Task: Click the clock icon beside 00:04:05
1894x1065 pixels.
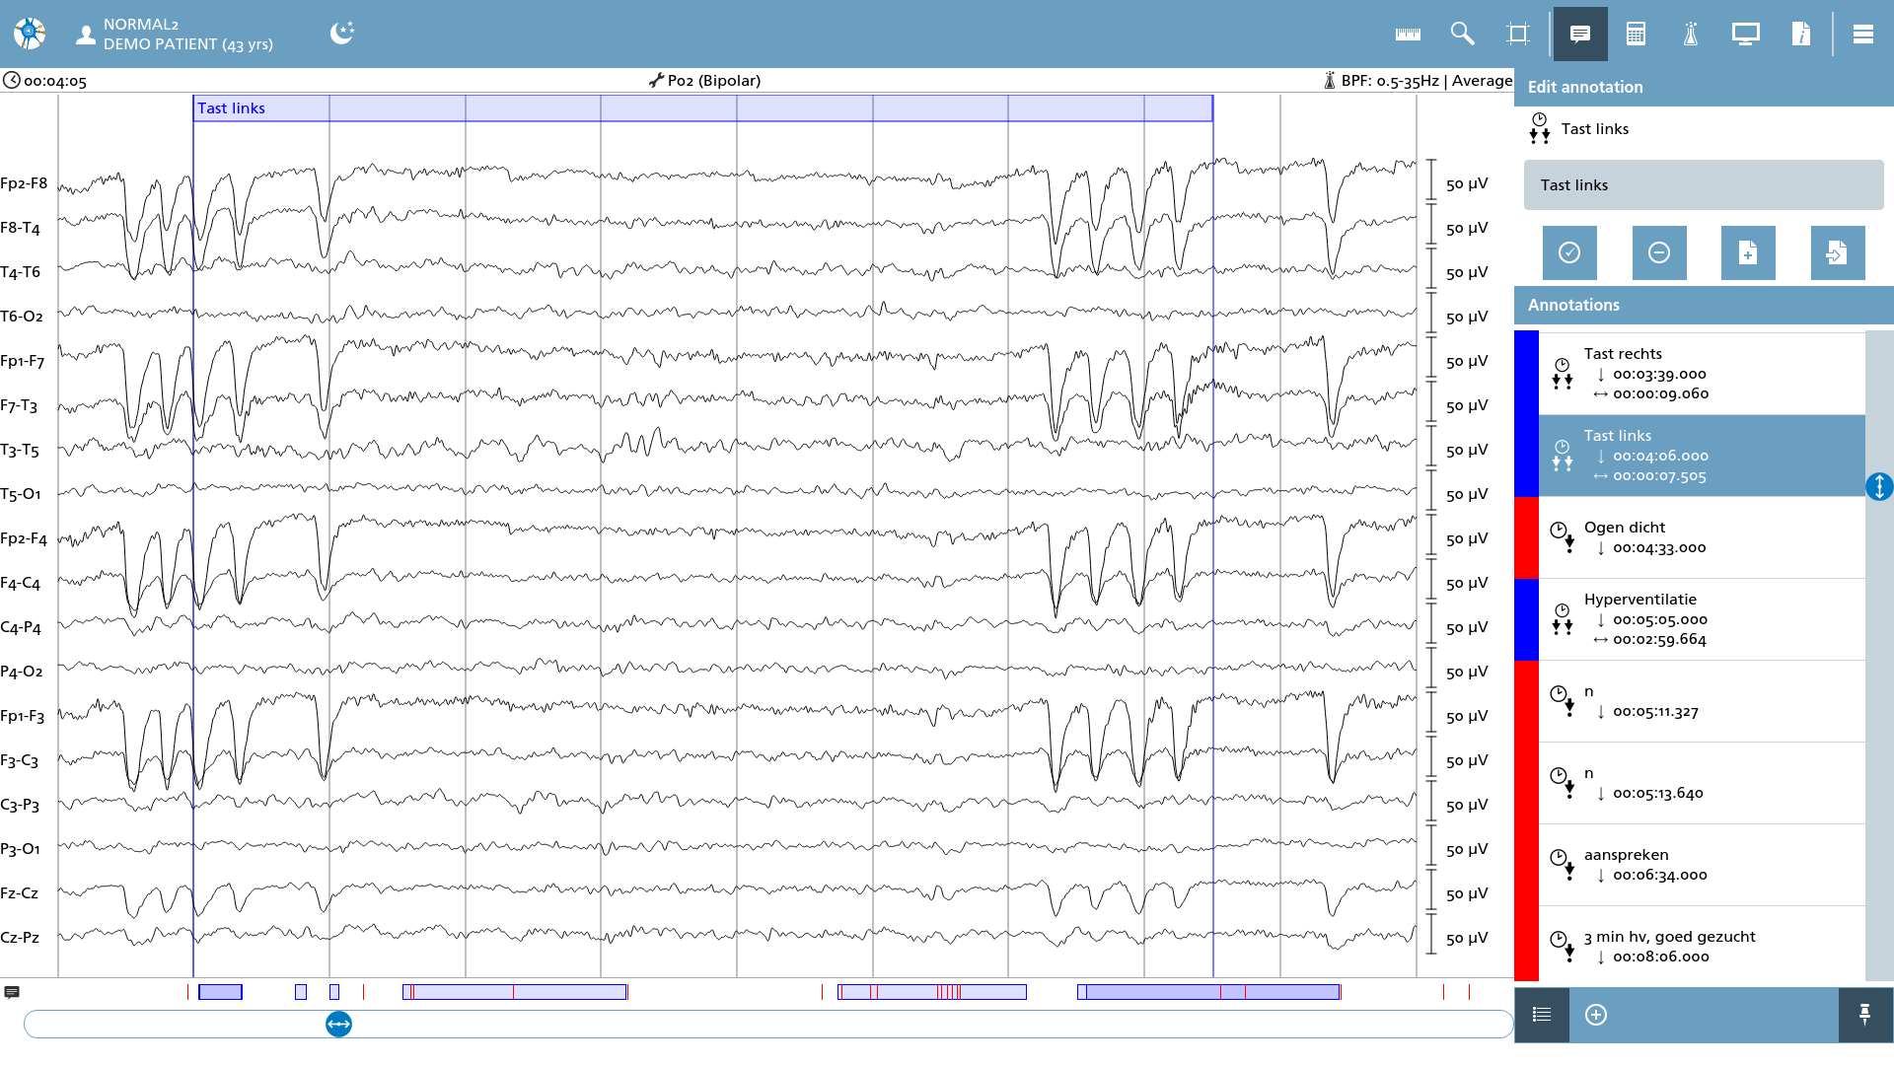Action: pyautogui.click(x=12, y=81)
